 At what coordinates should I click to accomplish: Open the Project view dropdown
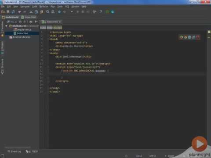(12, 22)
